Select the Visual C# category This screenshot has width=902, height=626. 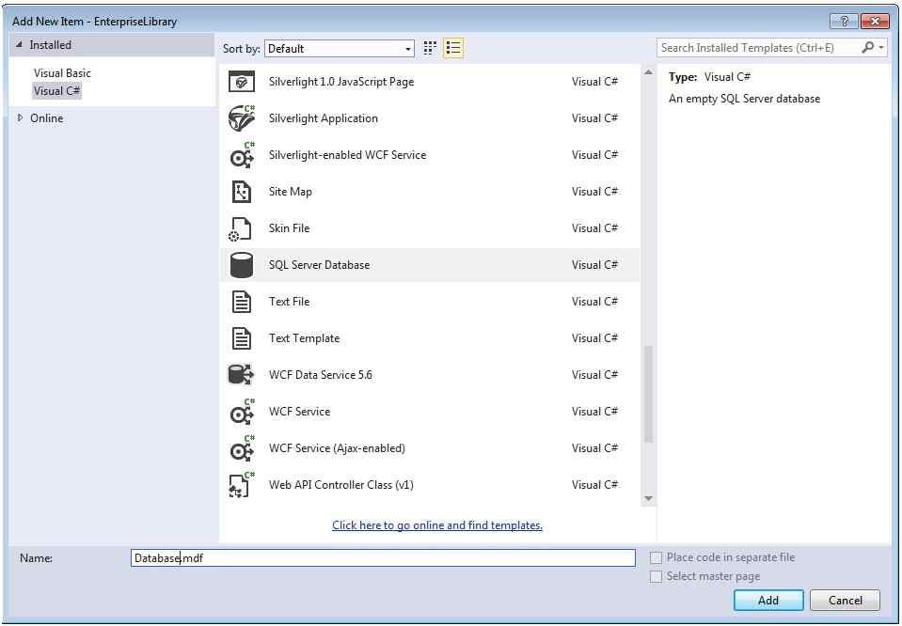(58, 91)
